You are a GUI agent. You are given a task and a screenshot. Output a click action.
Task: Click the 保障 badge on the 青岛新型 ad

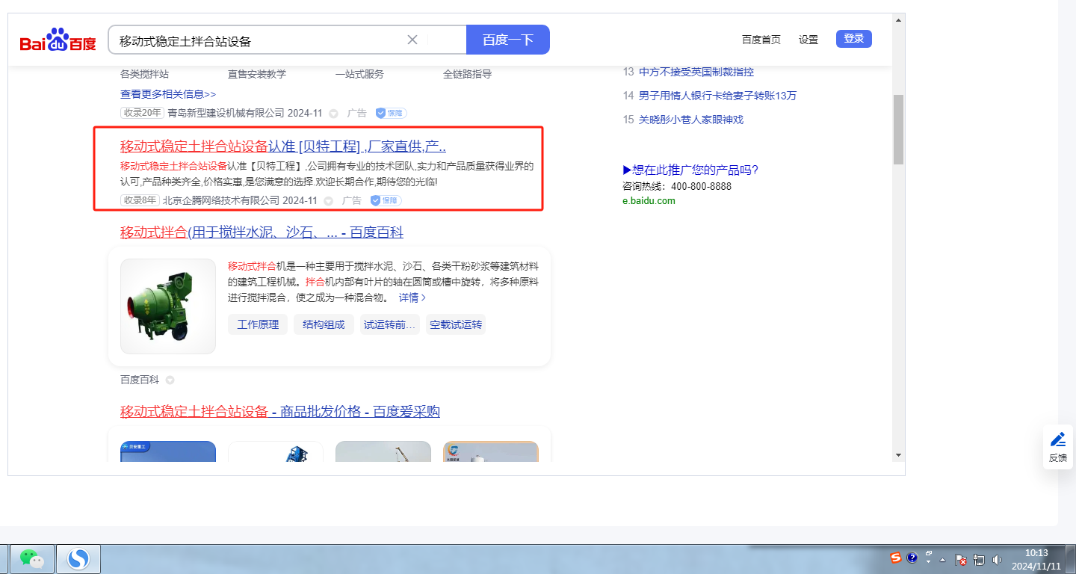391,113
